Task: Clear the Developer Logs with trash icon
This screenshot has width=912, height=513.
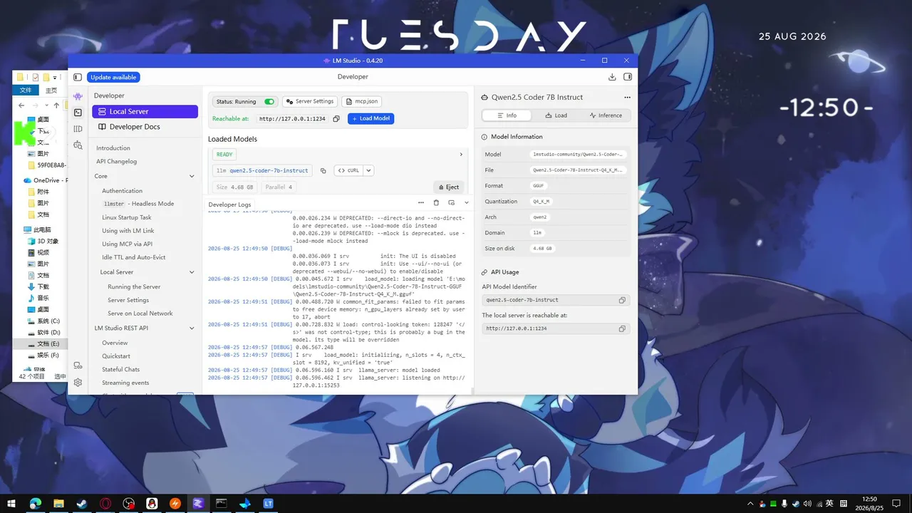Action: (x=437, y=203)
